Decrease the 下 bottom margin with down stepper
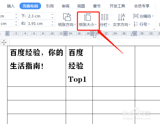The width and height of the screenshot is (160, 124). [52, 17]
